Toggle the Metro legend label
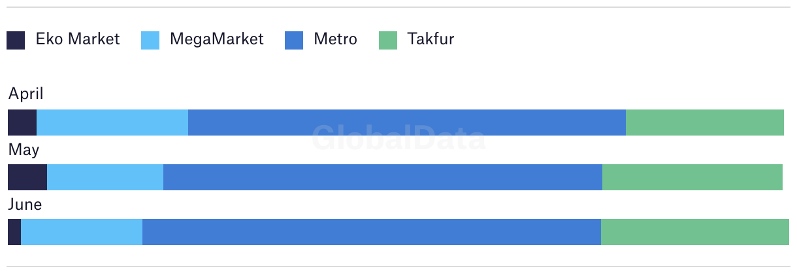The width and height of the screenshot is (797, 275). tap(335, 39)
